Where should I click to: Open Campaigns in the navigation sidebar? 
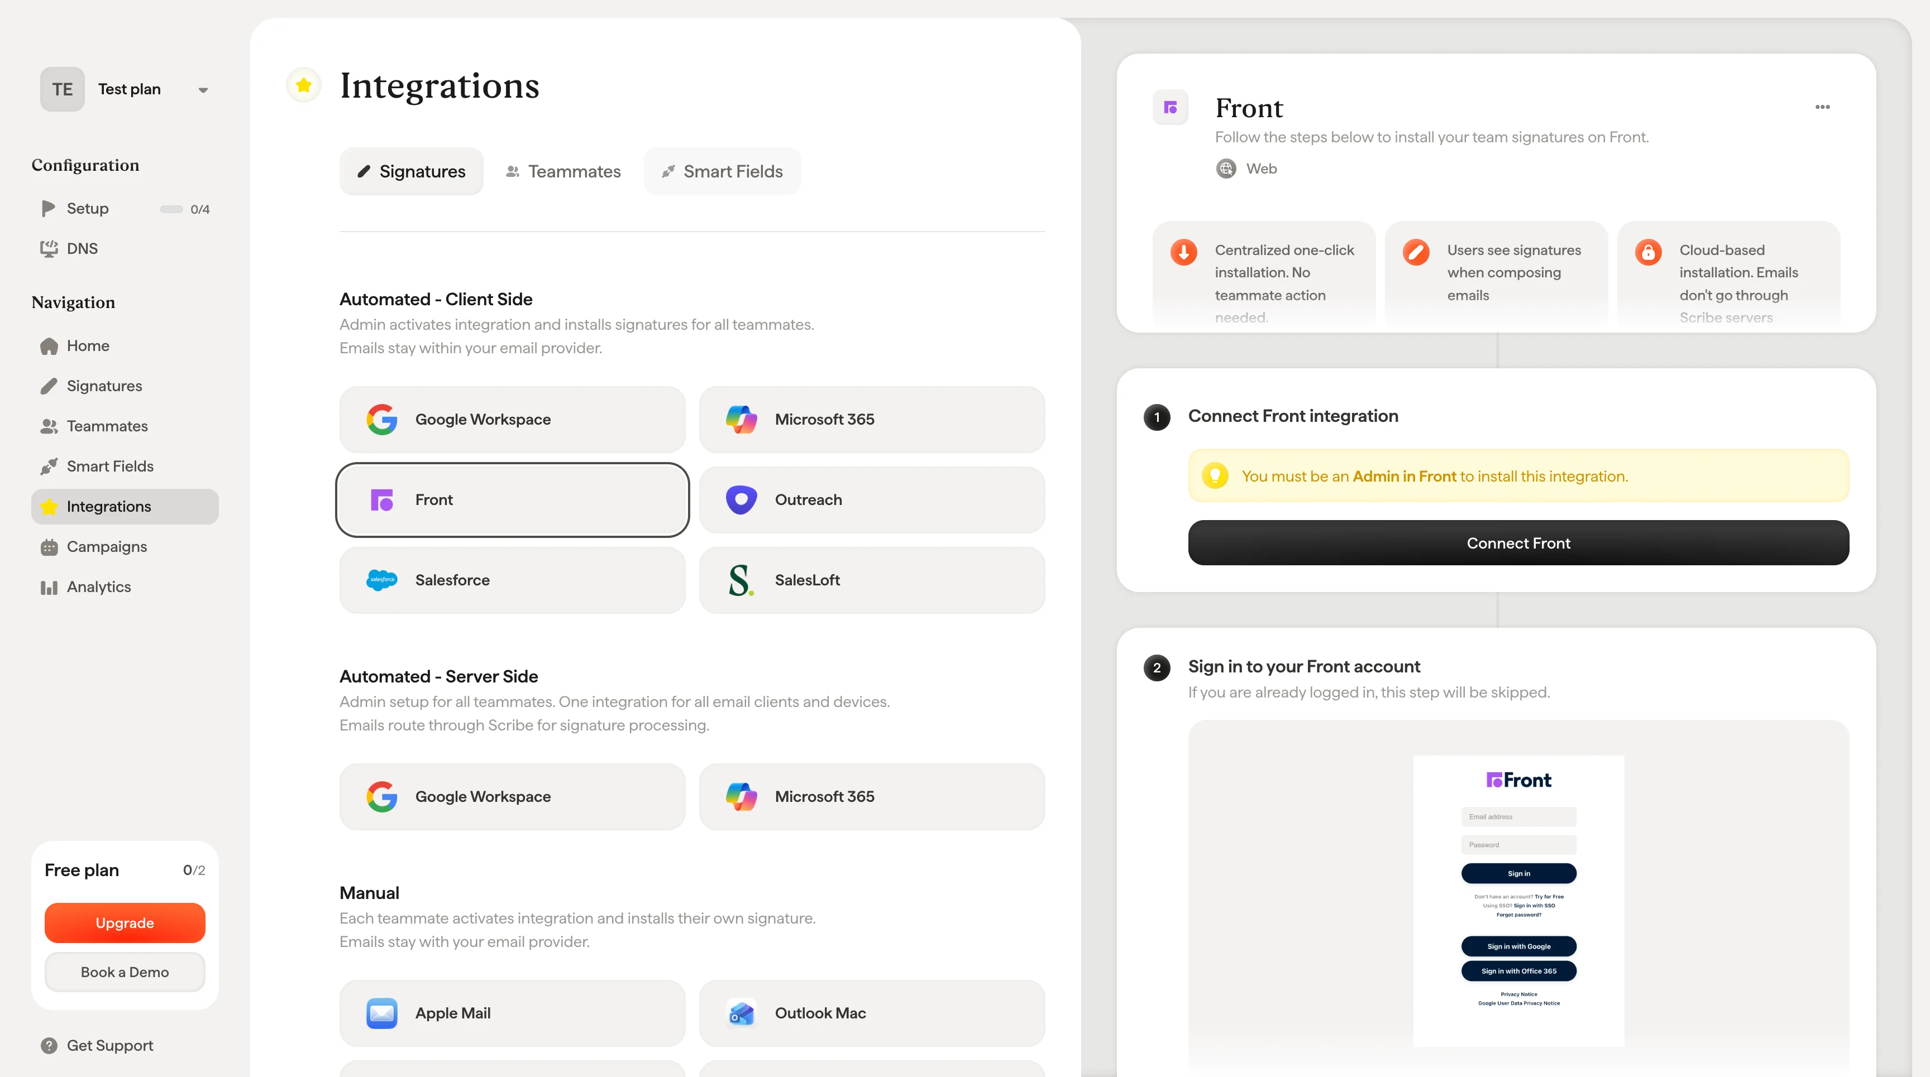tap(125, 547)
